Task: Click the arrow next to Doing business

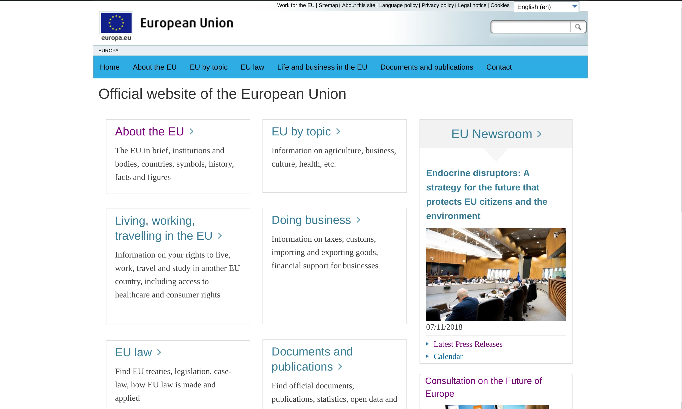Action: (x=359, y=220)
